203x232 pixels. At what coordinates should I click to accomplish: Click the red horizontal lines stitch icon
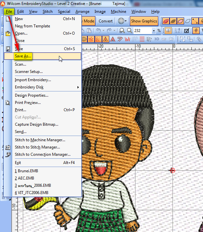(142, 39)
